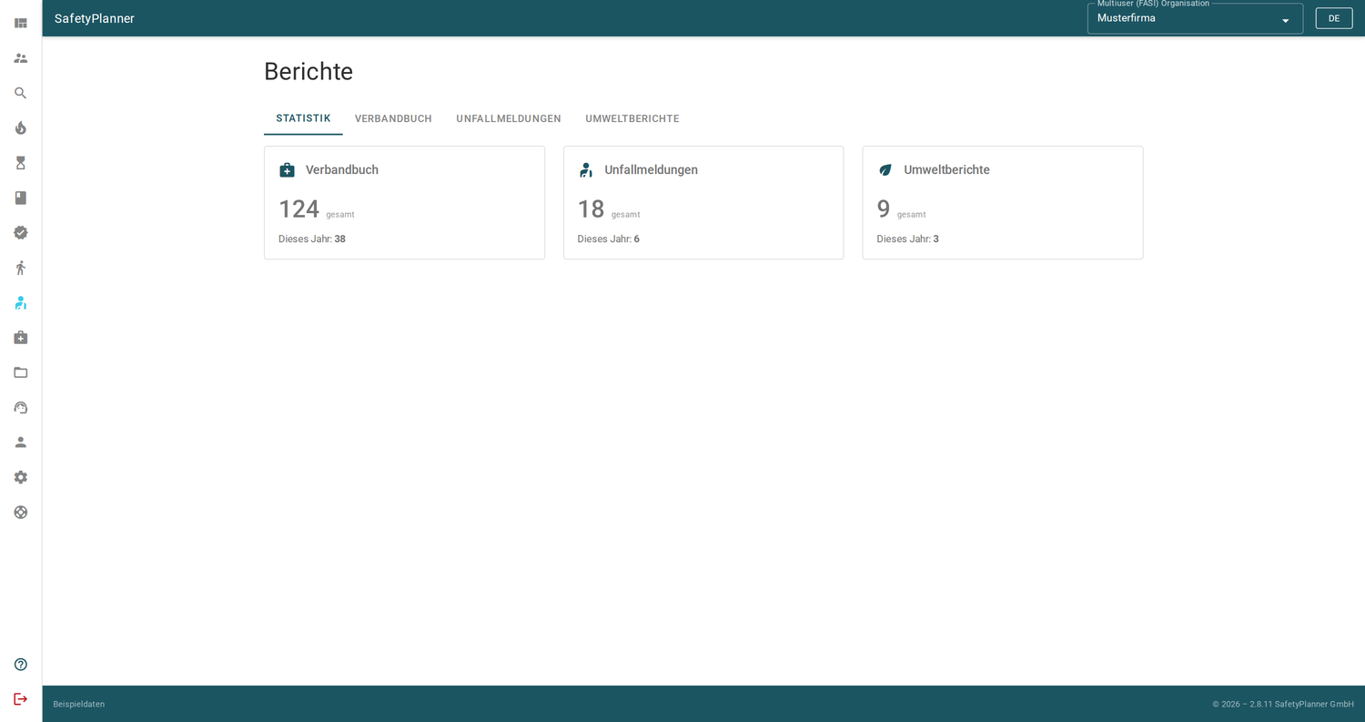The width and height of the screenshot is (1365, 722).
Task: Open the flame icon in sidebar
Action: 20,127
